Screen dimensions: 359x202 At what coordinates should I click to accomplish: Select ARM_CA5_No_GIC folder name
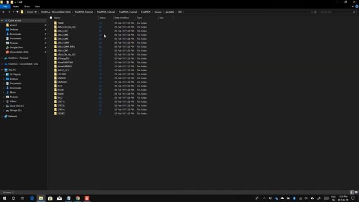pos(67,27)
